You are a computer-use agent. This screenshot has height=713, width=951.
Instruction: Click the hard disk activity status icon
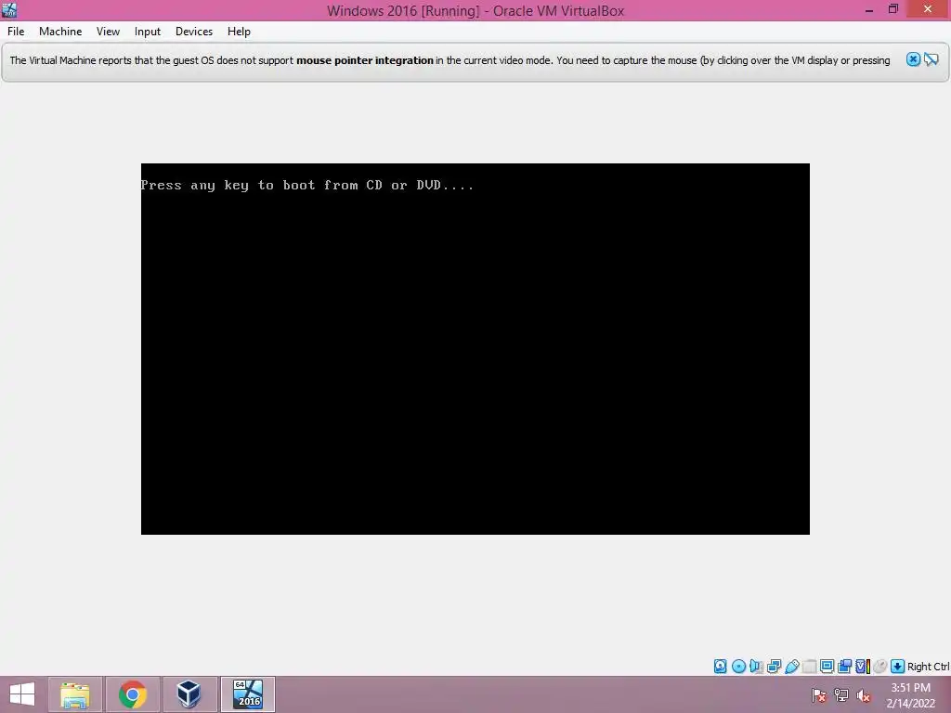click(x=720, y=667)
